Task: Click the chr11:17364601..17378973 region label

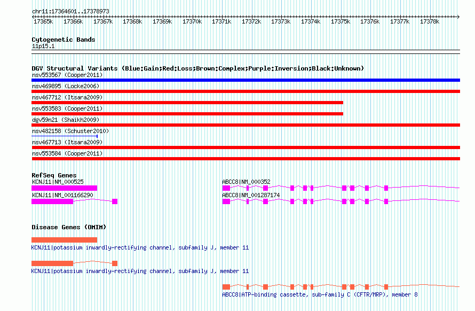Action: 70,11
